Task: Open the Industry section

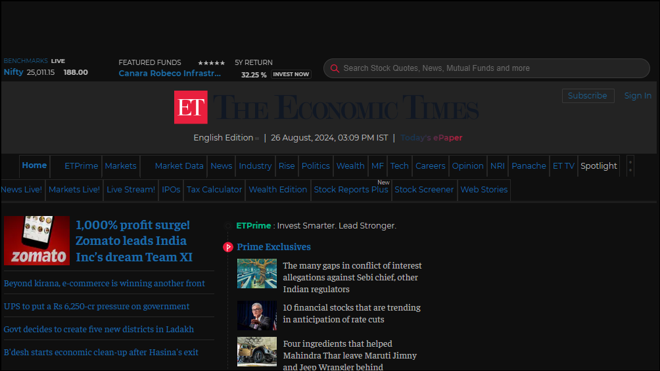Action: 255,165
